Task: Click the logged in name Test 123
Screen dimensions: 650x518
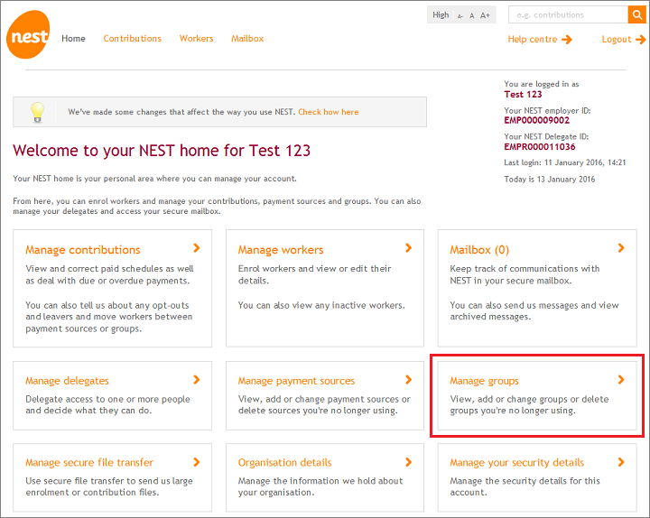Action: [x=523, y=95]
